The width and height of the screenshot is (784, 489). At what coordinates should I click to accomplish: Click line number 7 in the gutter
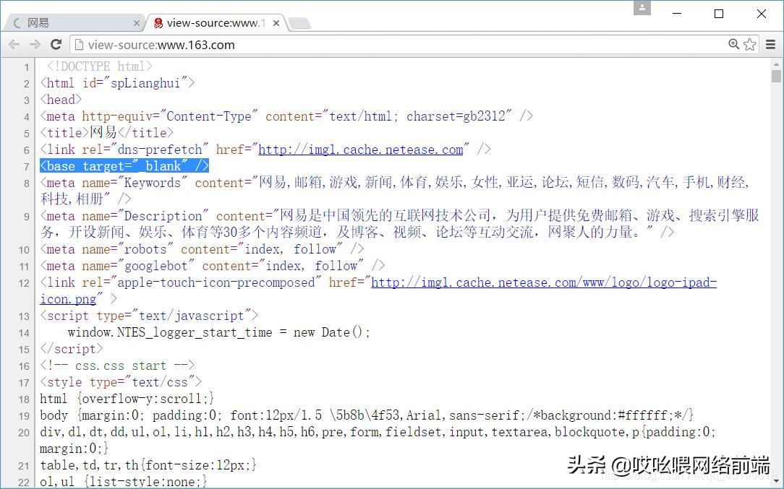(27, 165)
